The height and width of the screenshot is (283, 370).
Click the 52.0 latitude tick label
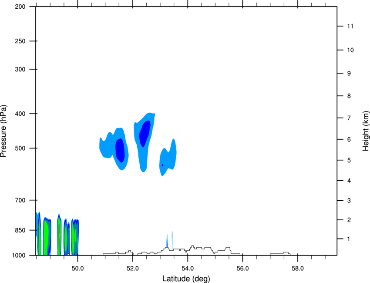pos(133,269)
